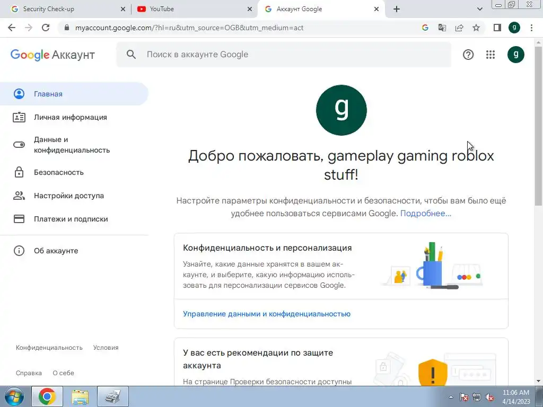Click the taskbar clock and date
This screenshot has width=543, height=407.
(x=516, y=397)
